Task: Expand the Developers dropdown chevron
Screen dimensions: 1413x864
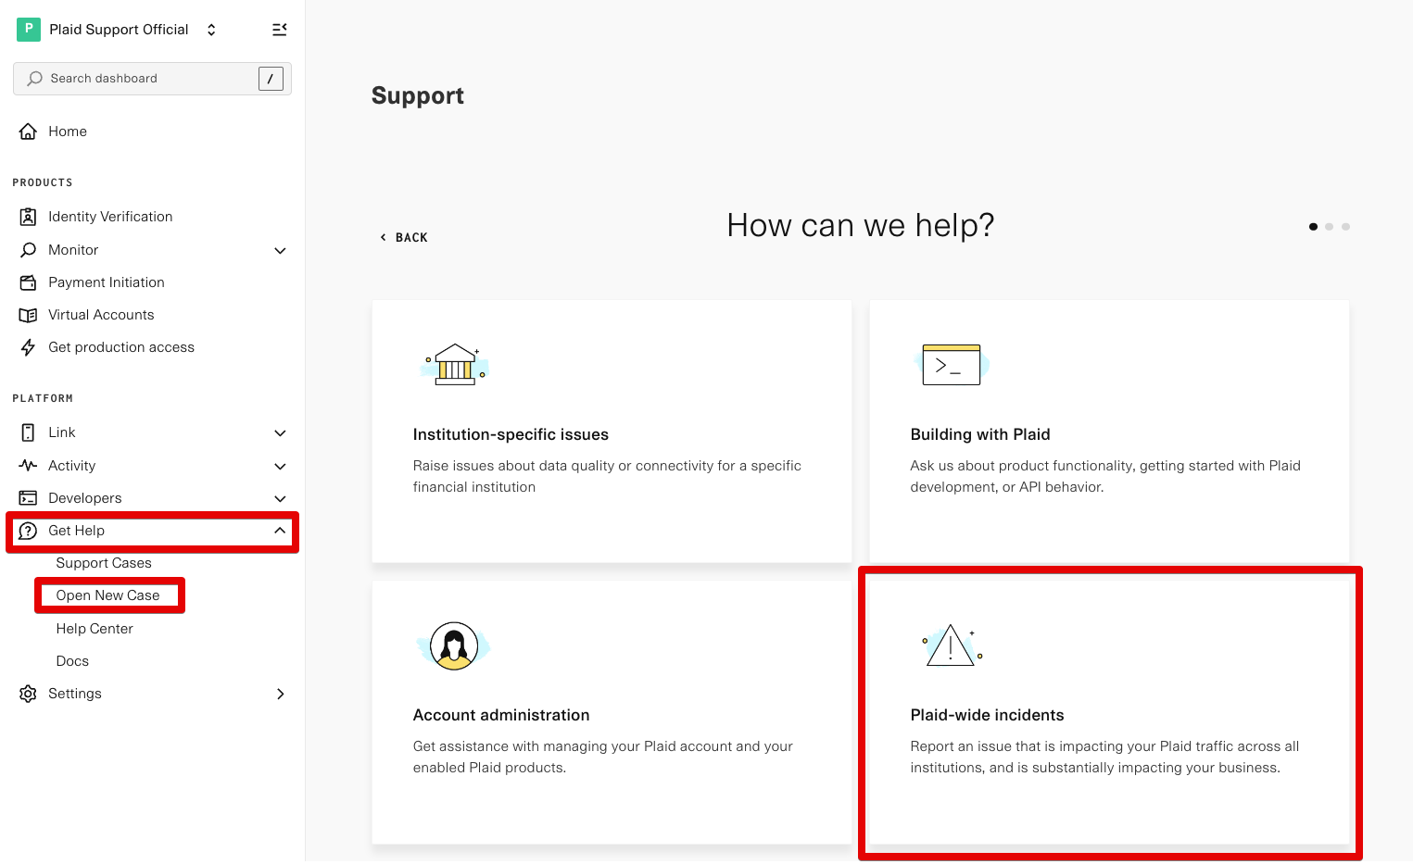Action: 280,498
